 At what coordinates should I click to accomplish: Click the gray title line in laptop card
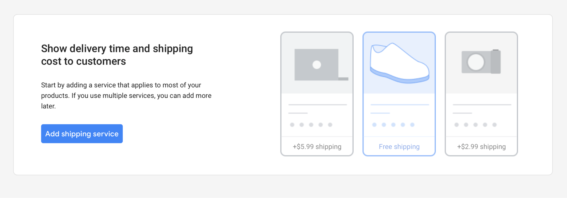[x=318, y=105]
